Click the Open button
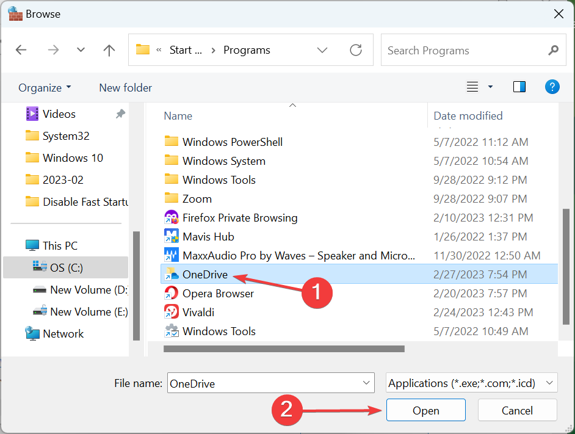This screenshot has width=575, height=434. coord(425,410)
